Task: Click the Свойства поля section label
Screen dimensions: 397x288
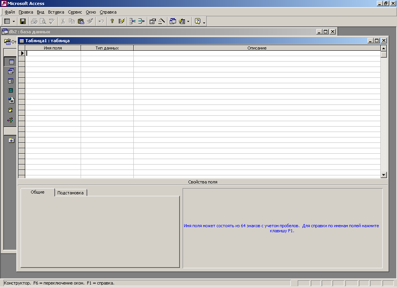Action: pos(202,182)
